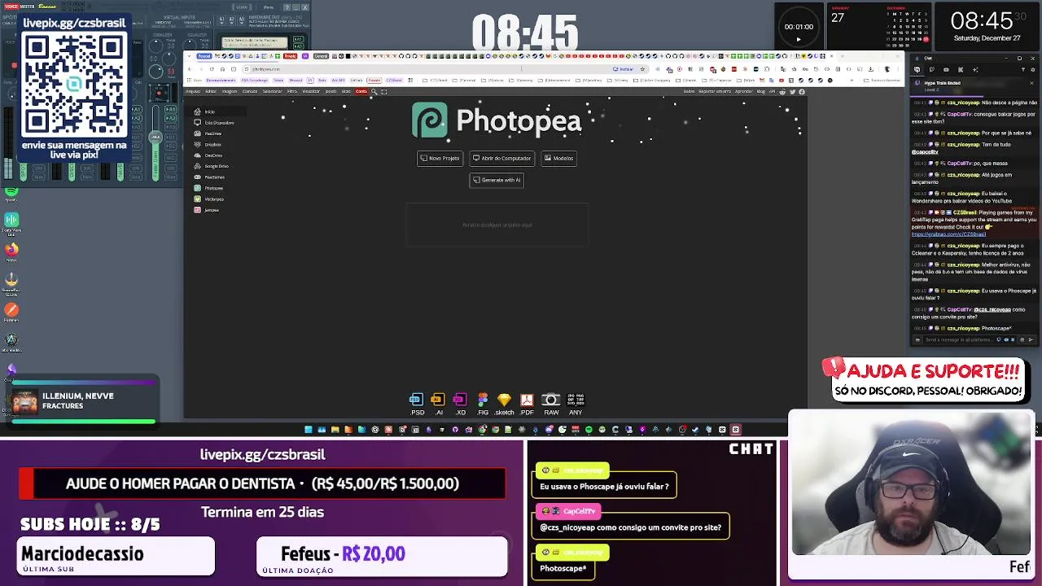Click the chat message input field
Viewport: 1042px width, 586px height.
click(958, 339)
